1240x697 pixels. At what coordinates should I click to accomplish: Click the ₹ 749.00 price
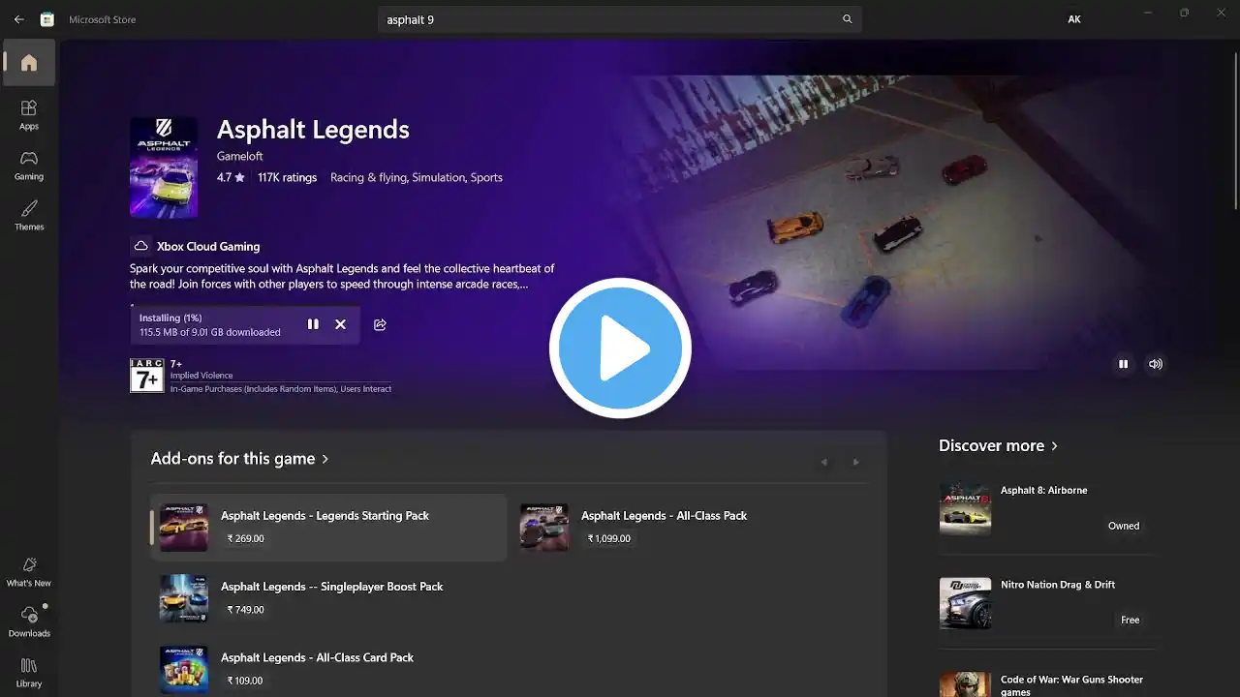[x=246, y=610]
